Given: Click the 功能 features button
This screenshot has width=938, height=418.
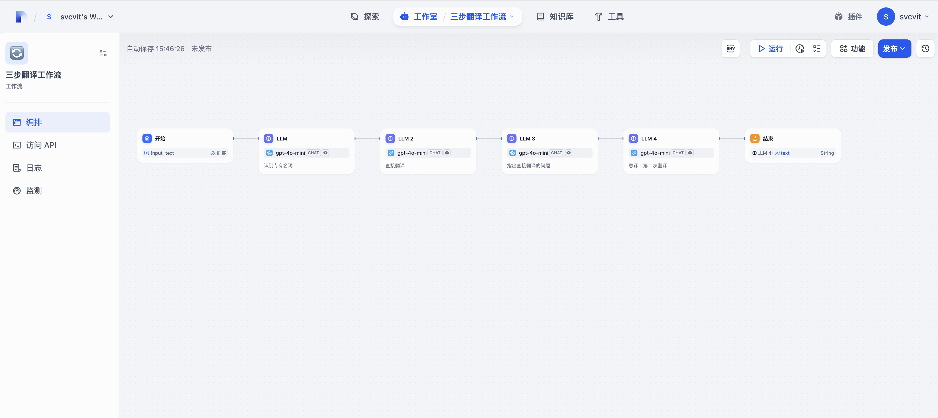Looking at the screenshot, I should tap(852, 49).
